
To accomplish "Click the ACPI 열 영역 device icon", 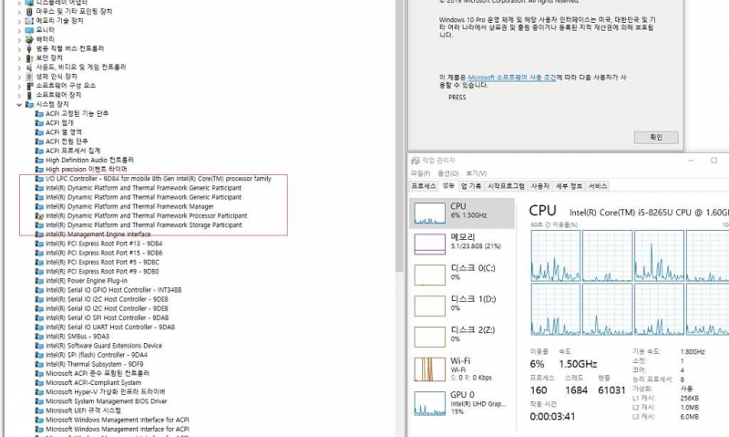I will 39,132.
